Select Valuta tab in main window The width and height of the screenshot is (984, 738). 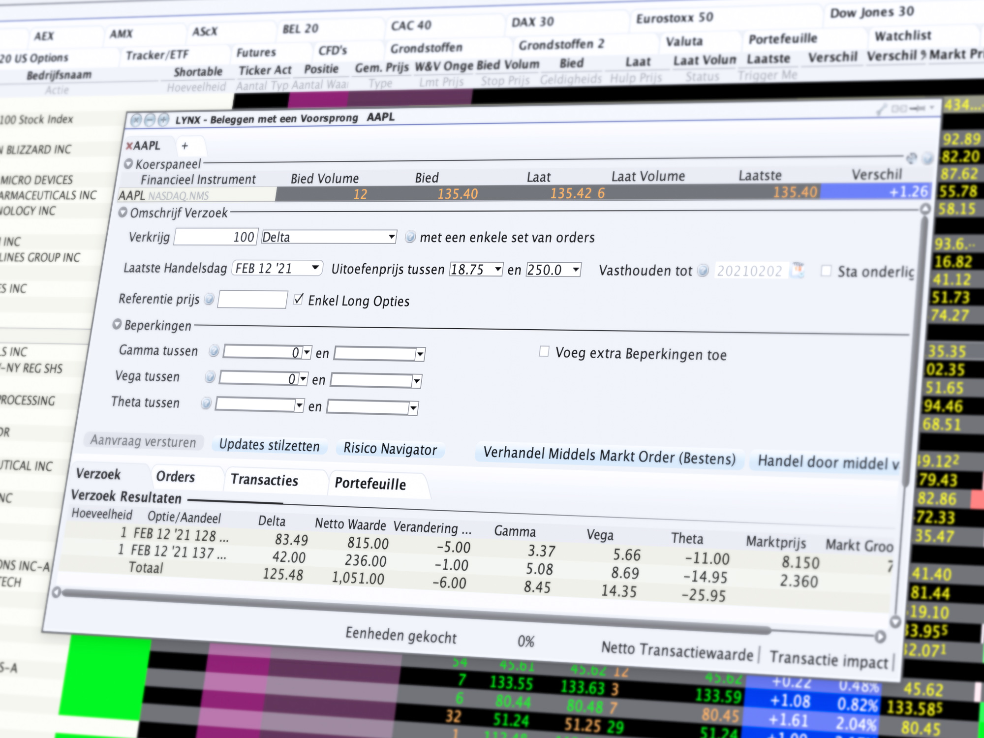[x=684, y=42]
